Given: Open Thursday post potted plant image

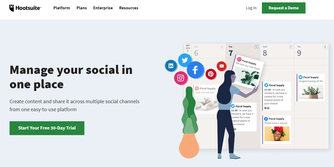Looking at the screenshot, I should (x=311, y=92).
